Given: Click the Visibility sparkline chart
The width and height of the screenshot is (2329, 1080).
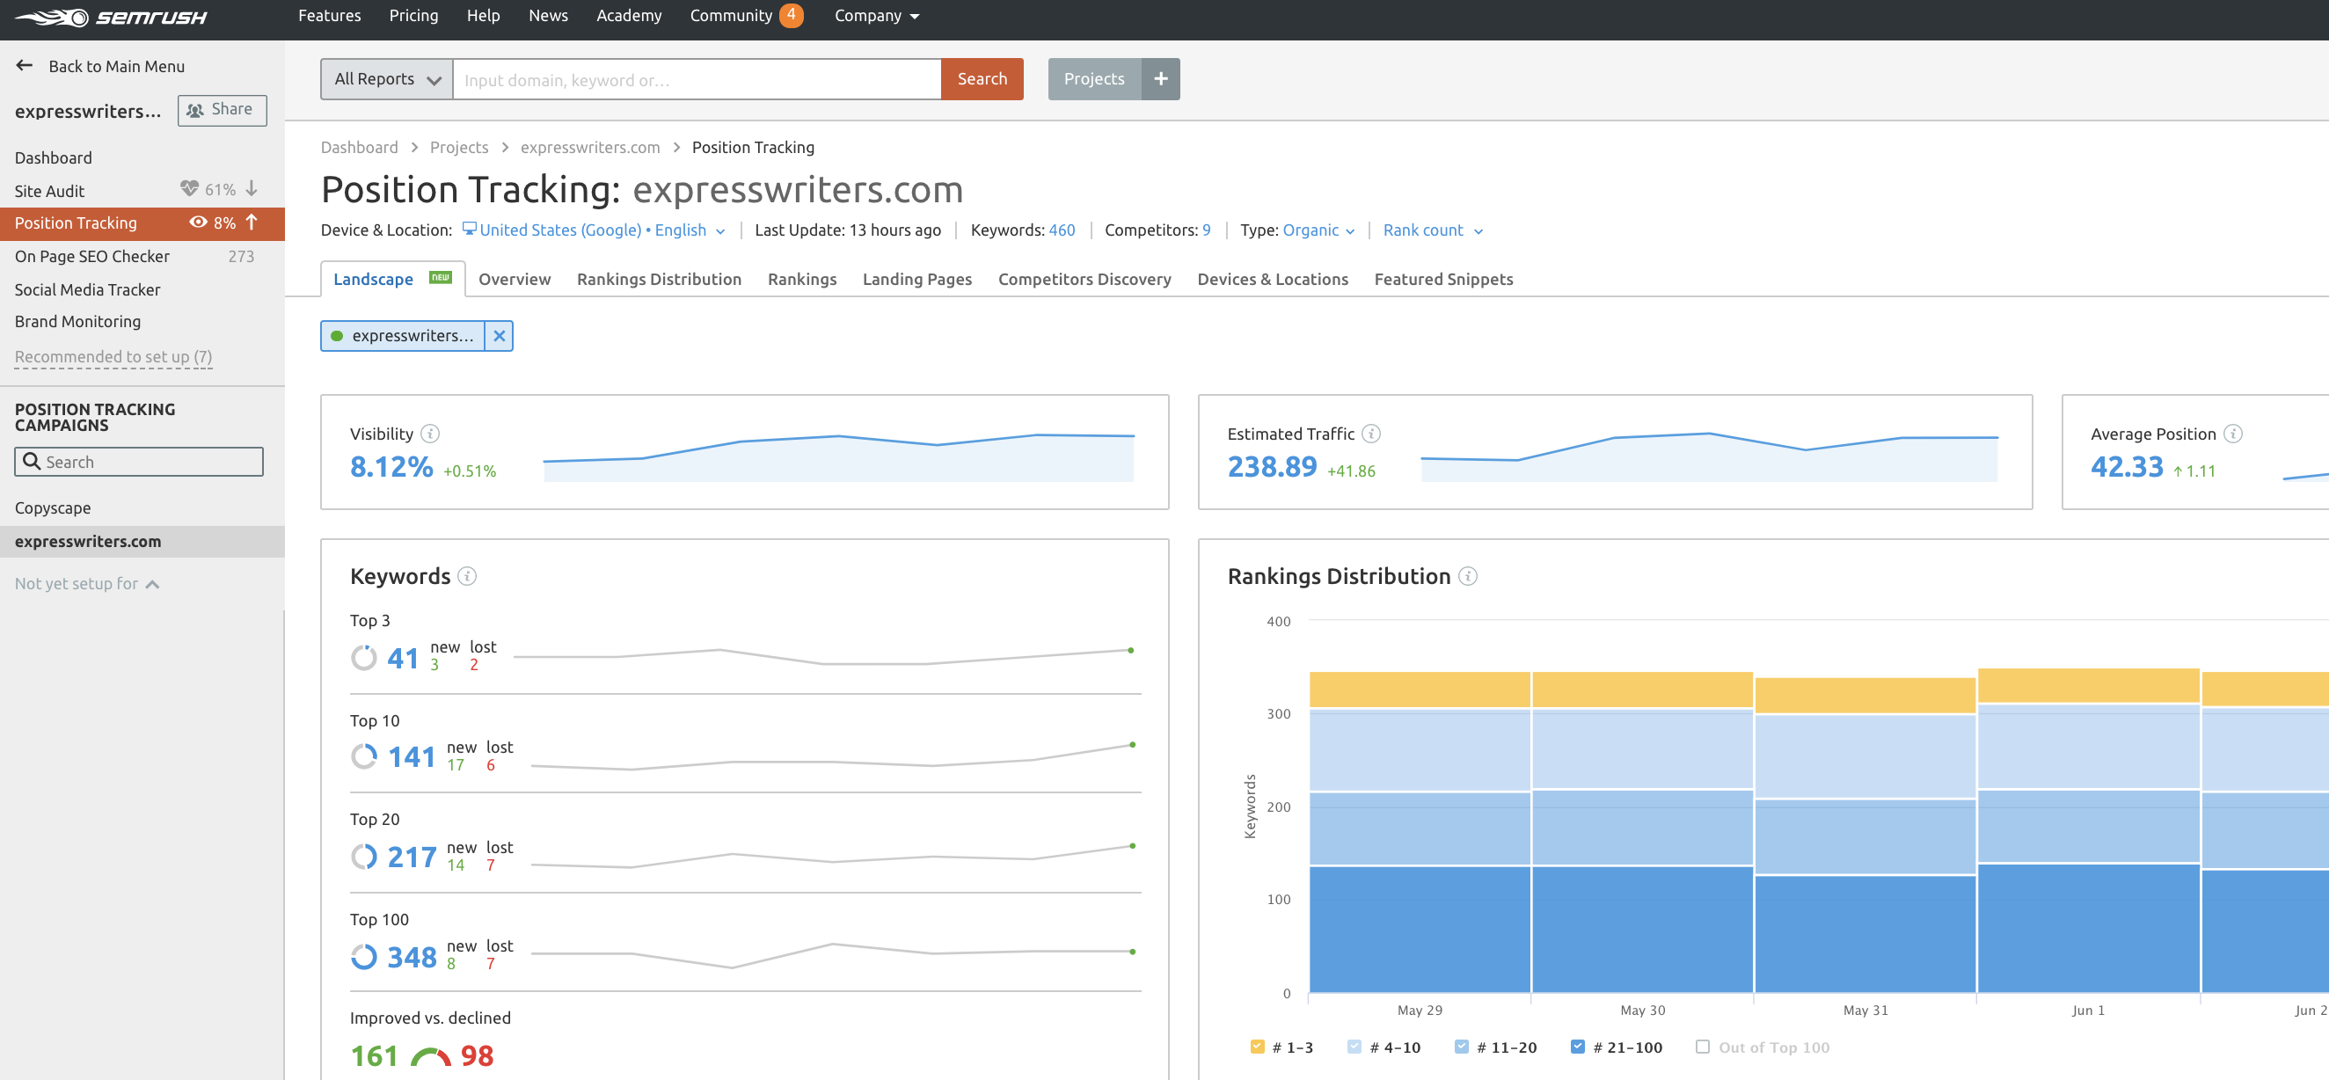Looking at the screenshot, I should click(838, 456).
